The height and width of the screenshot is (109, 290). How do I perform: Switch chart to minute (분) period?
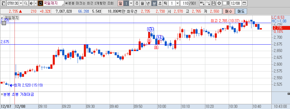click(x=154, y=3)
